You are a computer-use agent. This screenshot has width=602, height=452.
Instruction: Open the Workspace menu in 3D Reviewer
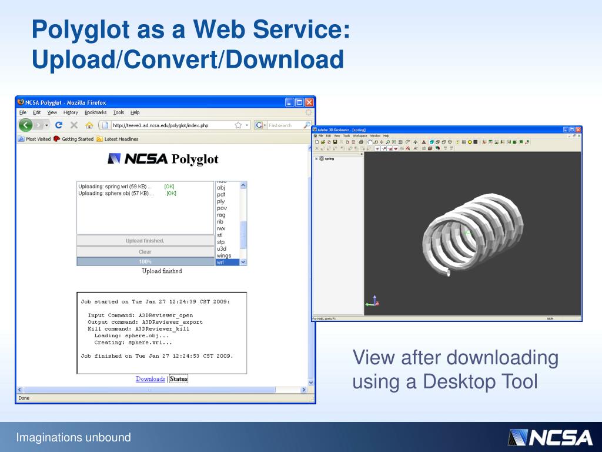[360, 136]
